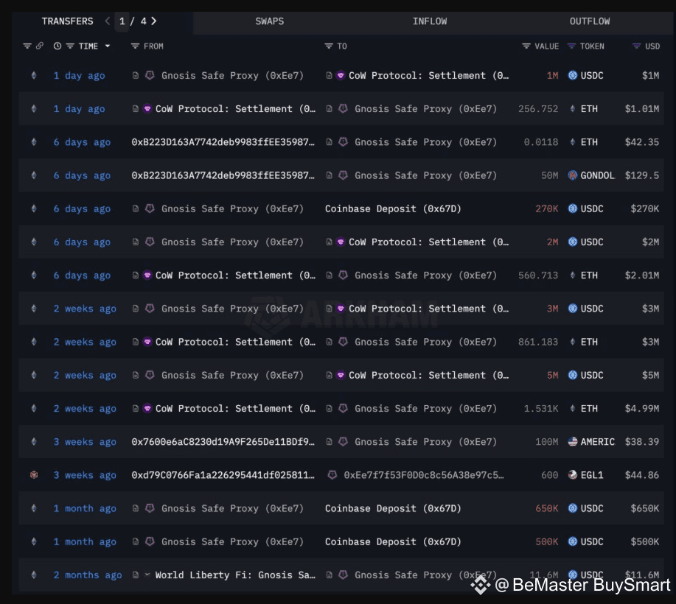The width and height of the screenshot is (676, 604).
Task: Switch to the SWAPS tab
Action: (270, 21)
